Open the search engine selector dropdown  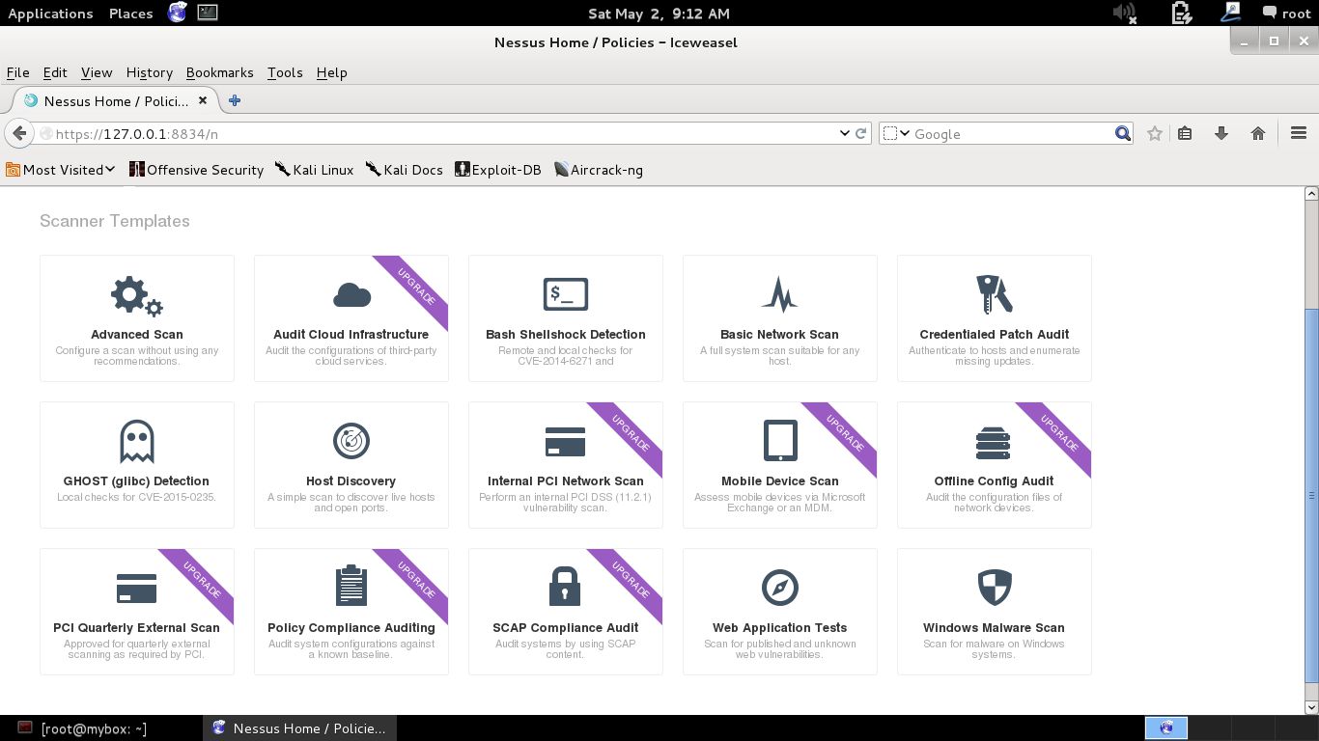coord(897,134)
